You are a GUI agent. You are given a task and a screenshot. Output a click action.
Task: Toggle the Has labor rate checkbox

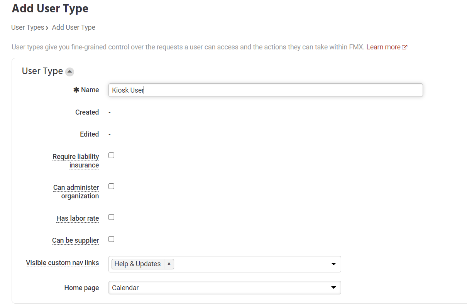(112, 217)
